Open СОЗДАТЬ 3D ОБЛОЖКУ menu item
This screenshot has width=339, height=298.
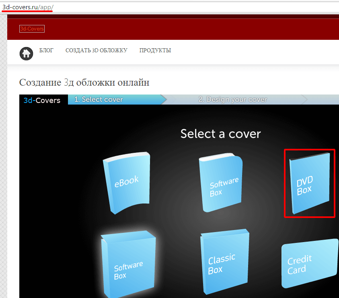96,50
